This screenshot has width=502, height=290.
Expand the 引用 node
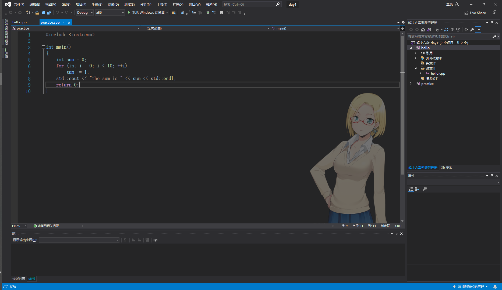[416, 53]
